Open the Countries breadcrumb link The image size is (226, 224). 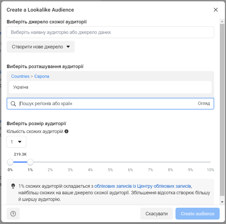pos(20,76)
